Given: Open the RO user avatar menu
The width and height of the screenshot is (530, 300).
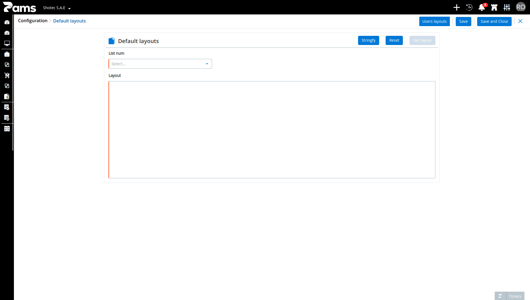Looking at the screenshot, I should pos(521,7).
